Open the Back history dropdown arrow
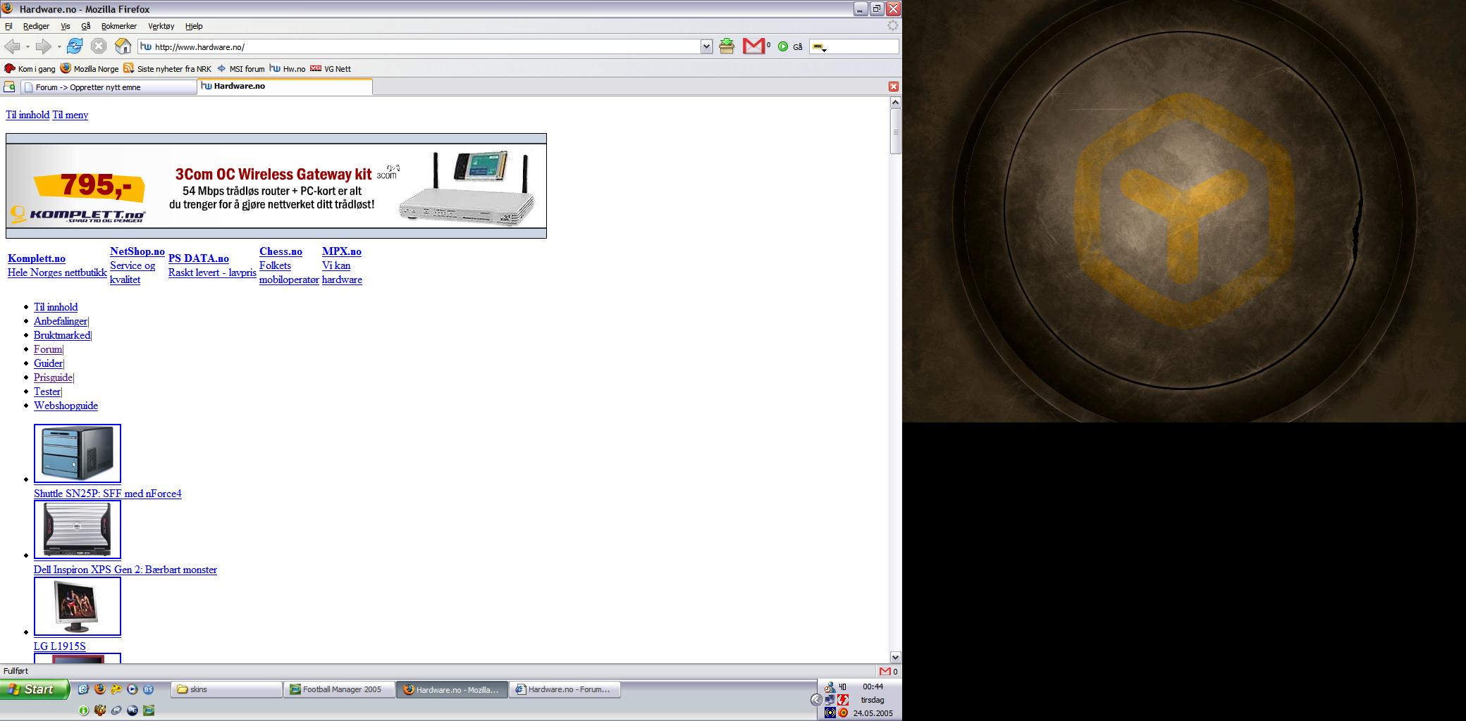The height and width of the screenshot is (721, 1466). point(27,47)
